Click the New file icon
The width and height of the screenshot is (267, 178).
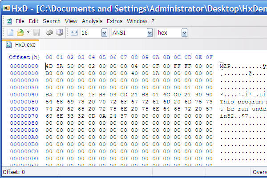pos(10,32)
